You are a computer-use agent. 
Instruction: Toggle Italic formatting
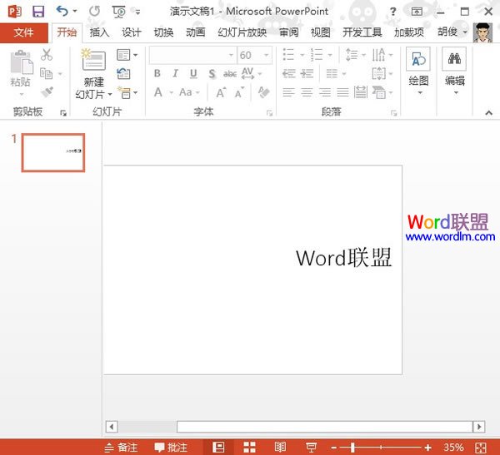175,73
